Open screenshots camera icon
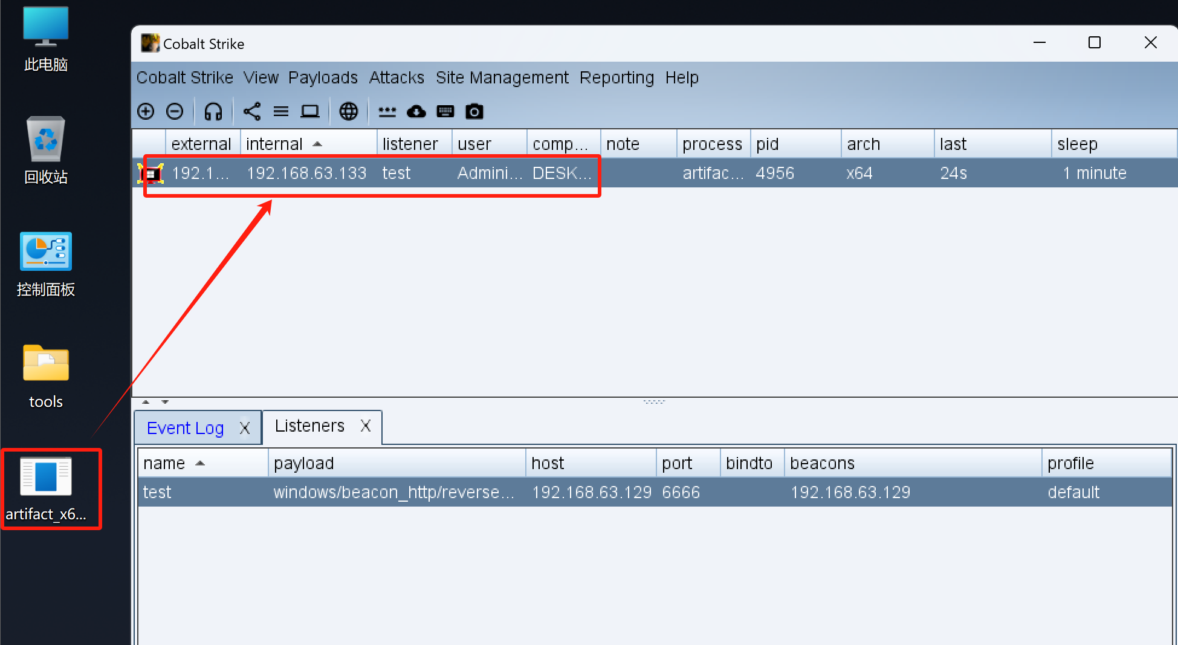Image resolution: width=1178 pixels, height=645 pixels. tap(474, 111)
